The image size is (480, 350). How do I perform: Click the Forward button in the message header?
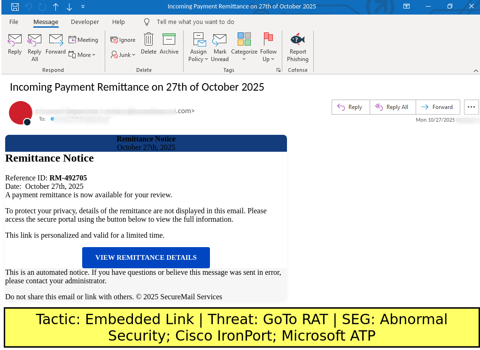pos(437,107)
